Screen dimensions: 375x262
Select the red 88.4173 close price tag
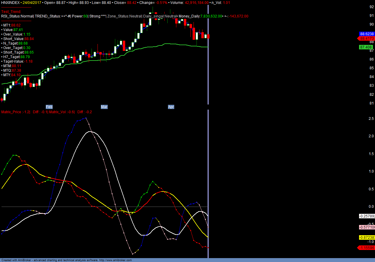pos(366,39)
